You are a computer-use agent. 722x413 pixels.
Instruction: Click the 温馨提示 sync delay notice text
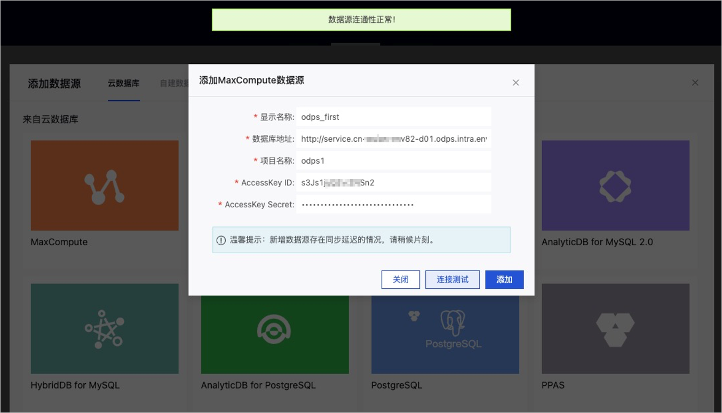[x=332, y=240]
